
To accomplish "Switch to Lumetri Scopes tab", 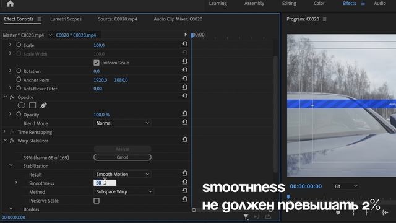I will tap(66, 19).
